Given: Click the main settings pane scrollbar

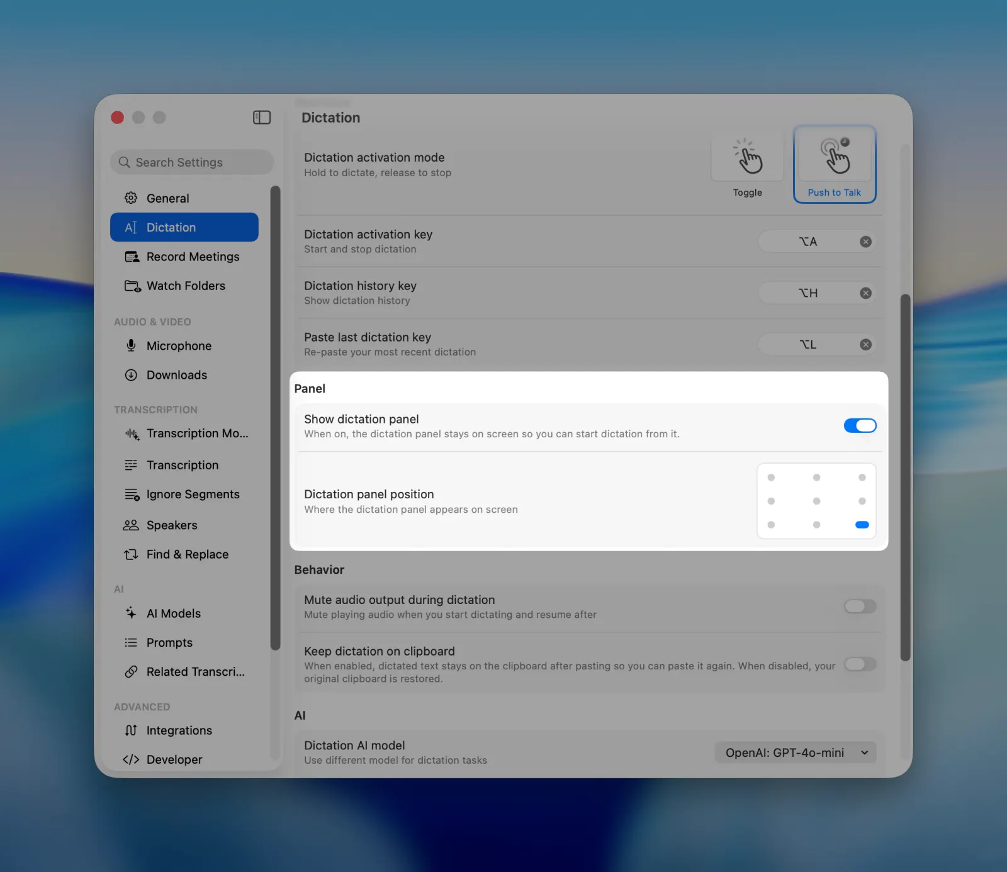Looking at the screenshot, I should tap(905, 478).
